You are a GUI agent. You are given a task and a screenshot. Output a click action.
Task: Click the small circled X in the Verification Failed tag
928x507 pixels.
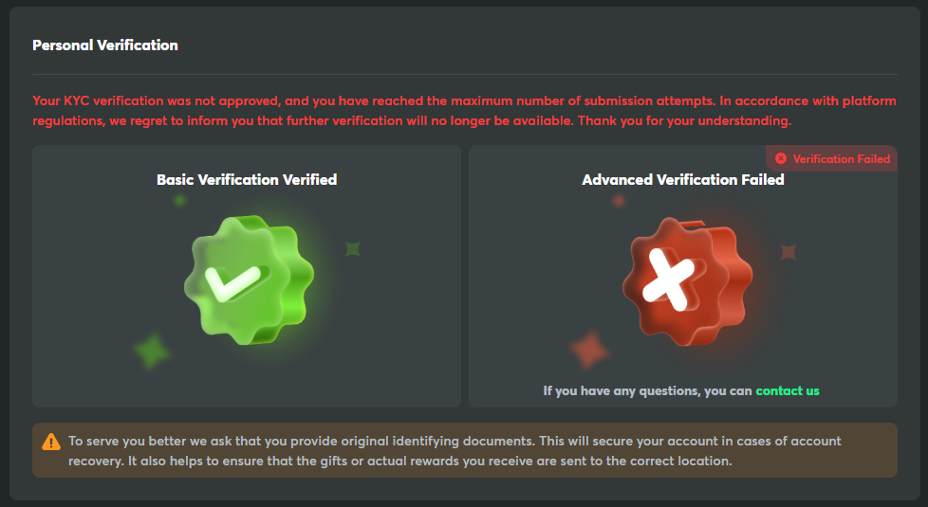pos(781,159)
